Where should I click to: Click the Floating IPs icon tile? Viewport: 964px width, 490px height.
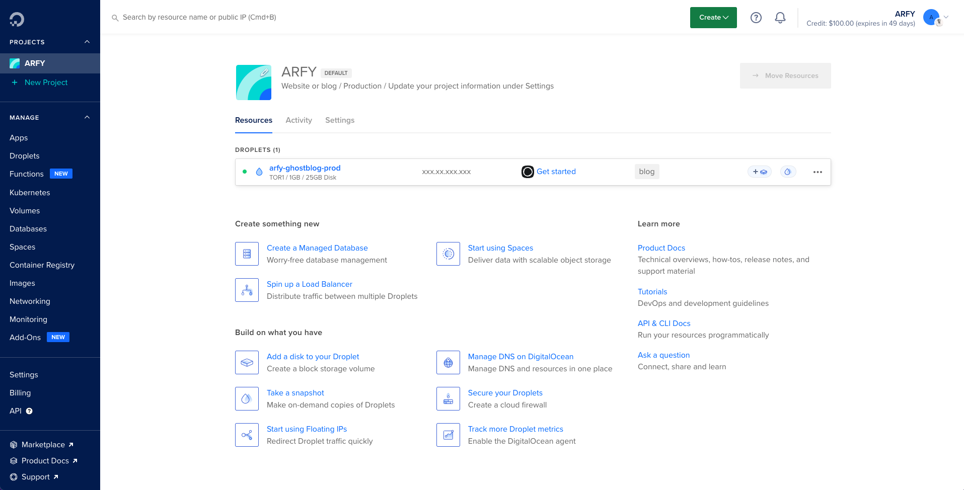pyautogui.click(x=247, y=435)
